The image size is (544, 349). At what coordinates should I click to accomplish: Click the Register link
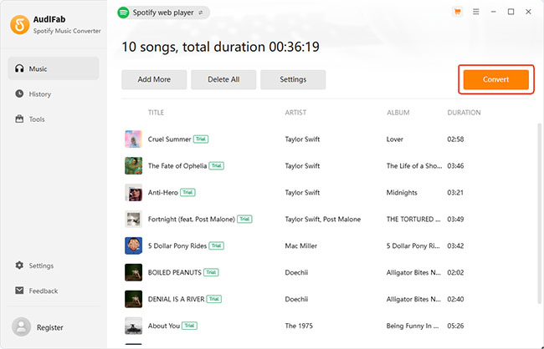tap(50, 327)
